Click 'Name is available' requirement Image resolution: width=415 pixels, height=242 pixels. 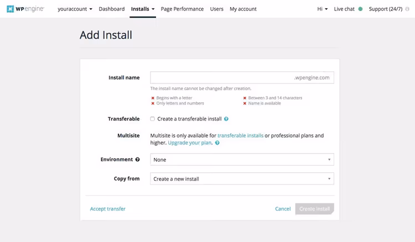point(264,103)
